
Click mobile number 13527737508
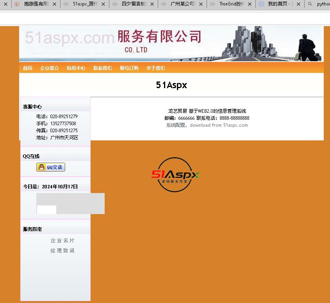click(x=63, y=123)
